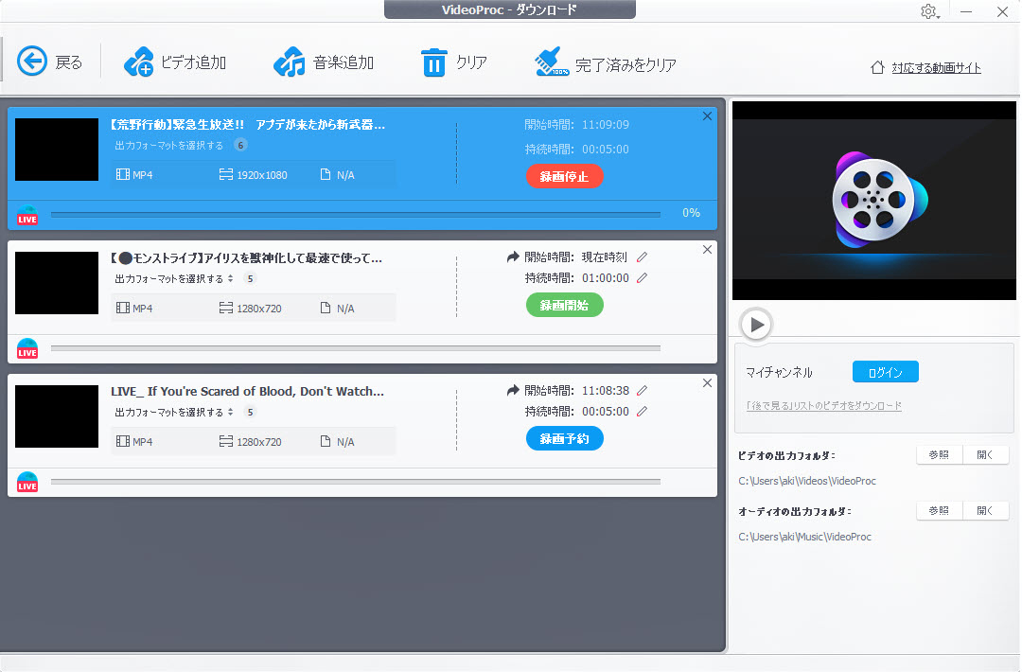
Task: Click the モンストライブ アイリスを獣神化 title
Action: tap(246, 258)
